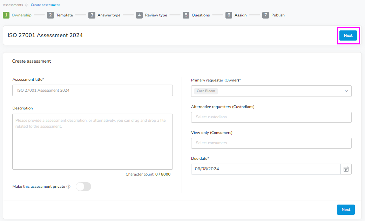365x221 pixels.
Task: Click the step 6 Assign badge
Action: pos(229,15)
